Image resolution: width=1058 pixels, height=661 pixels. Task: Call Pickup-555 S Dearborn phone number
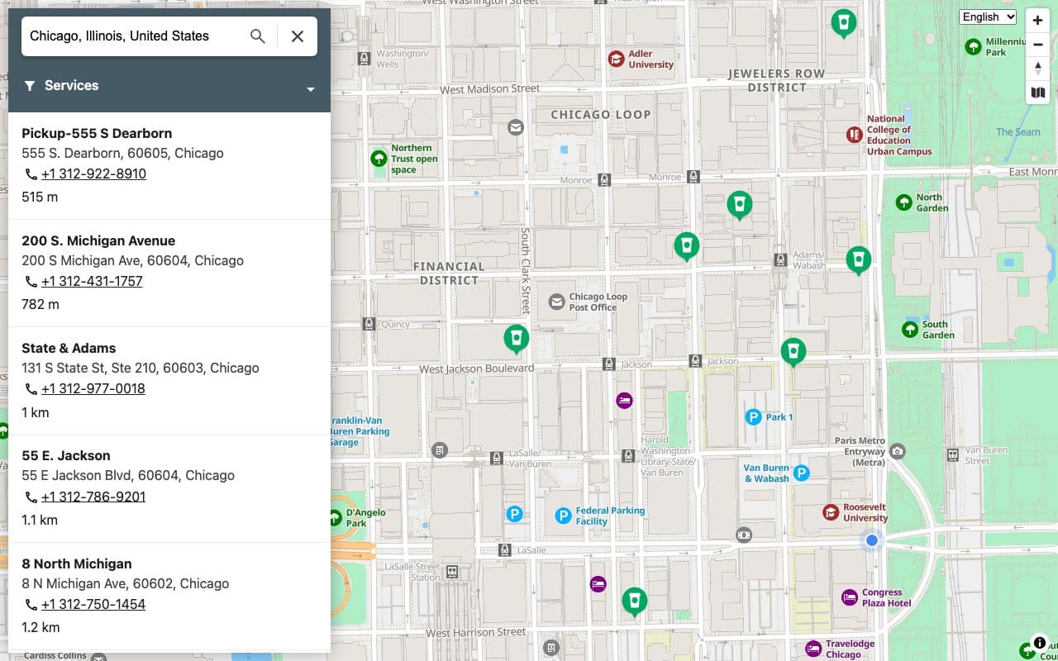click(x=93, y=174)
